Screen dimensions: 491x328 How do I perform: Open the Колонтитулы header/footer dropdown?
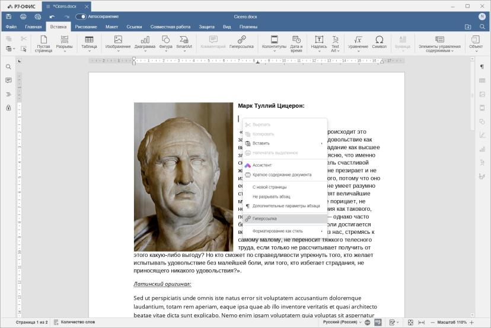click(274, 43)
